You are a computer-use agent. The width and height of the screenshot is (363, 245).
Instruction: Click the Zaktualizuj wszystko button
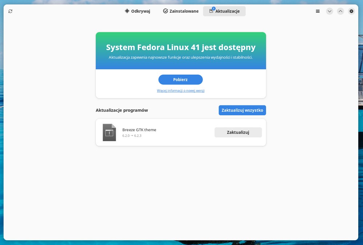tap(242, 110)
